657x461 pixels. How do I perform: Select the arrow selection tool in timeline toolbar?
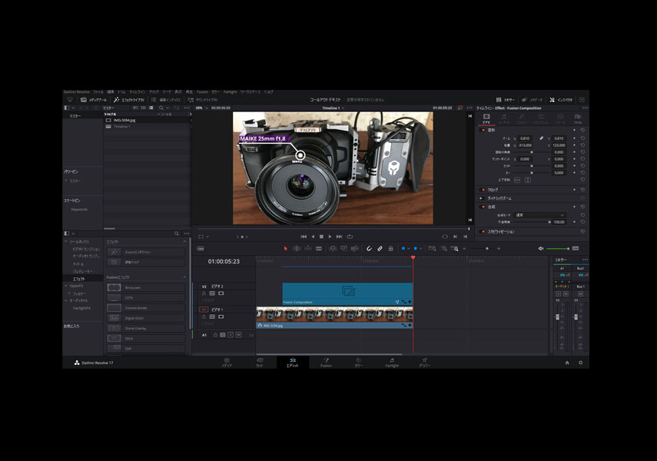coord(286,249)
